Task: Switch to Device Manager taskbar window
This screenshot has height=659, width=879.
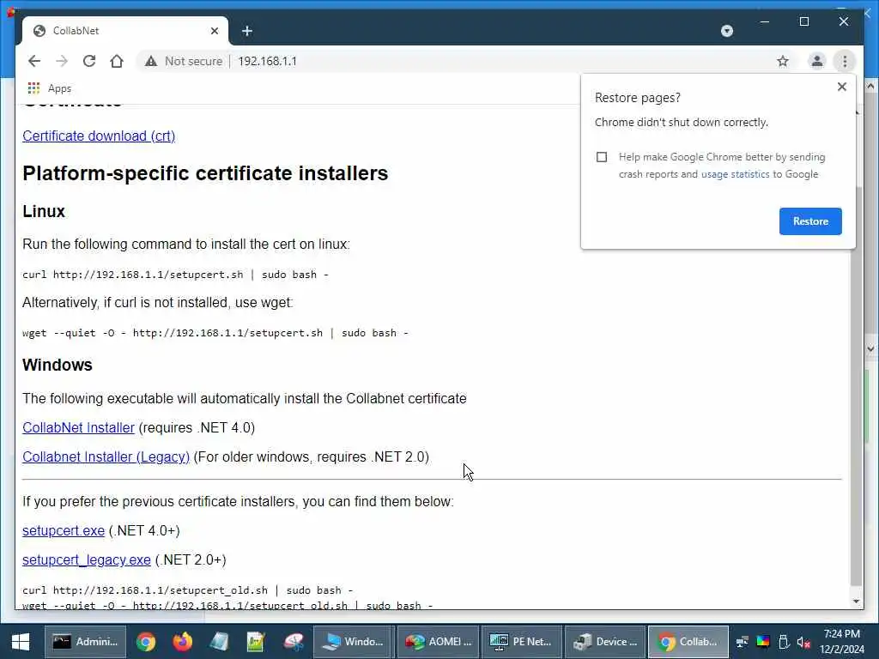Action: point(605,642)
